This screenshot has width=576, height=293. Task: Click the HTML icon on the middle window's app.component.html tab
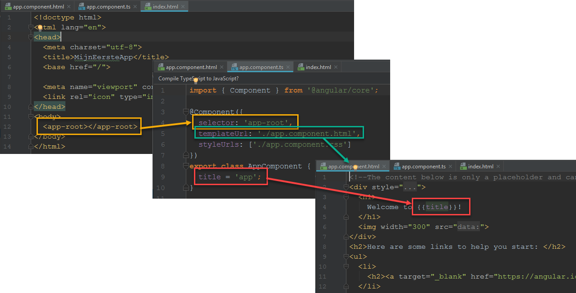coord(161,66)
